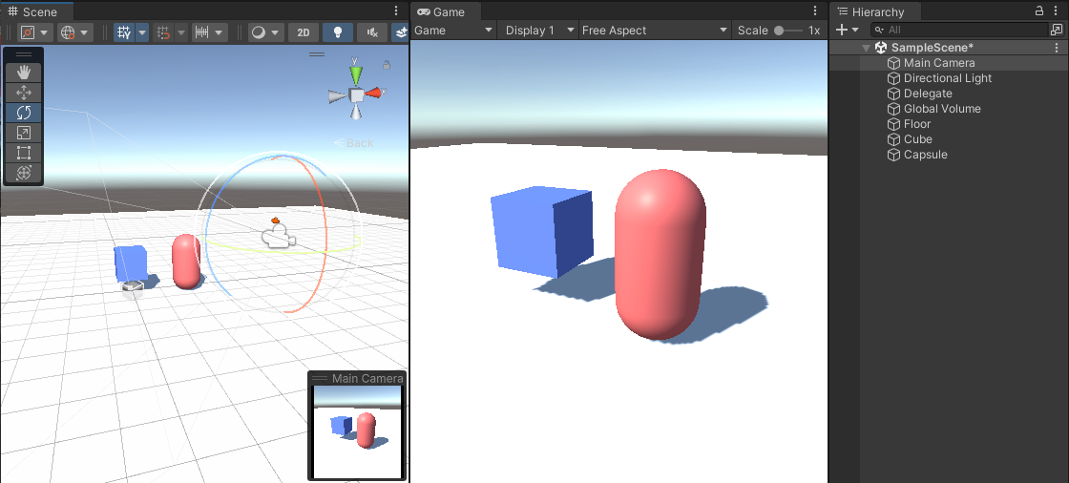Open the Game panel three-dot menu
The height and width of the screenshot is (483, 1069).
click(815, 10)
